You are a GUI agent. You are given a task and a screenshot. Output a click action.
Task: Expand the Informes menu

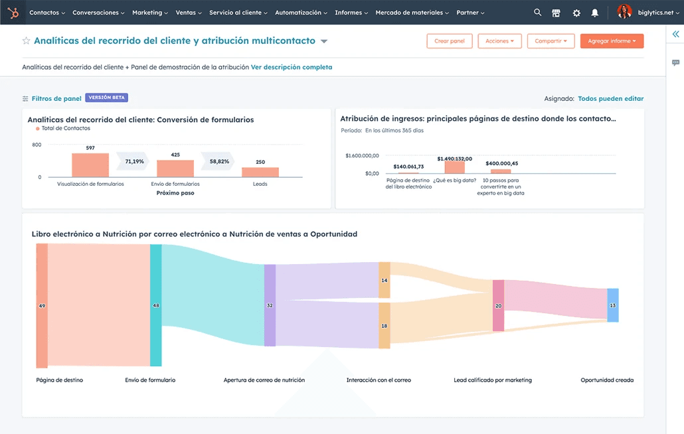(x=351, y=13)
